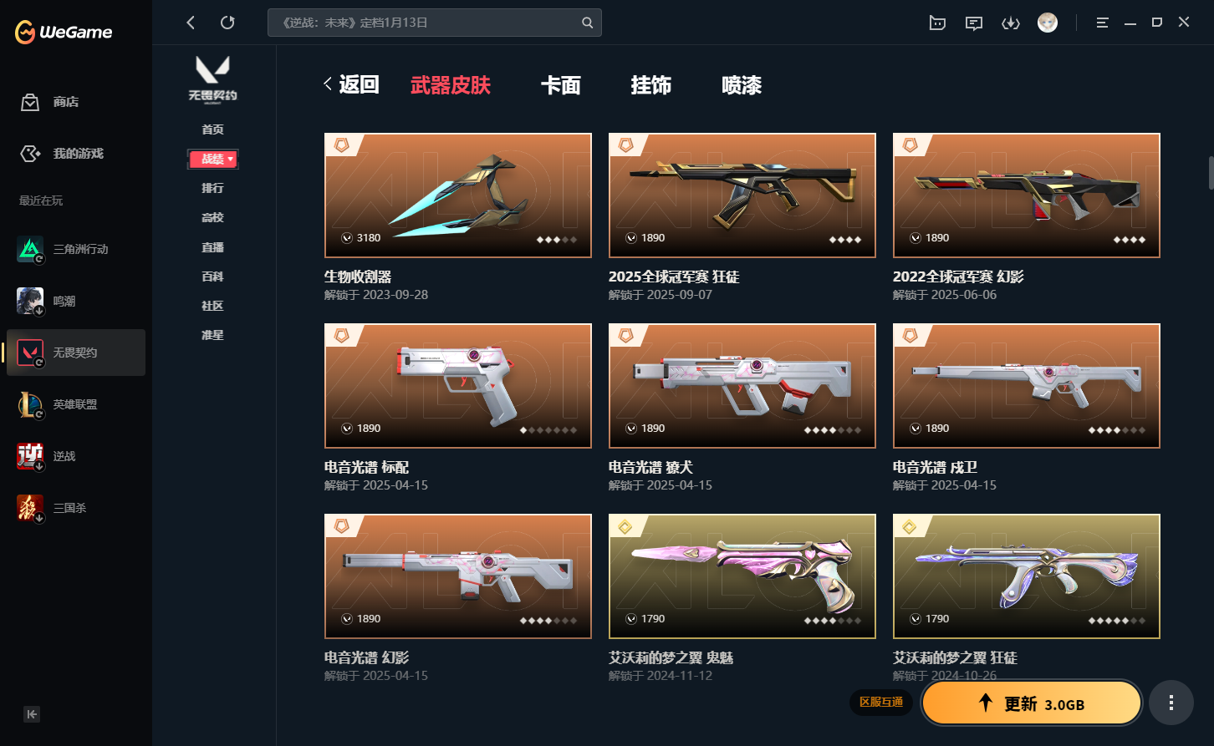This screenshot has height=746, width=1214.
Task: Expand the 战绩 dropdown menu
Action: click(x=213, y=159)
